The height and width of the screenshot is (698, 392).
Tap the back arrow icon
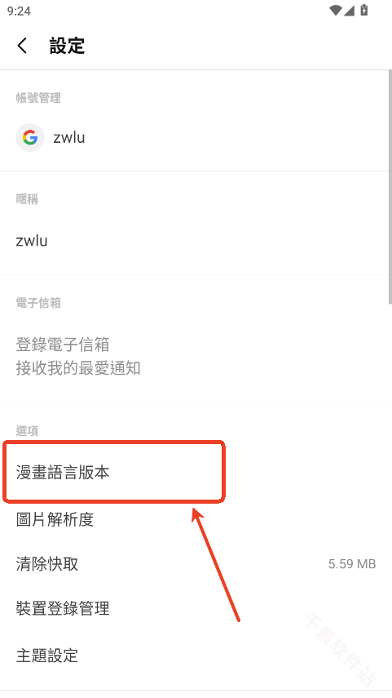[x=22, y=46]
